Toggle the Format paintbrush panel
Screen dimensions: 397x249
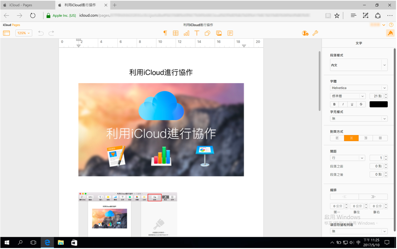click(x=390, y=33)
